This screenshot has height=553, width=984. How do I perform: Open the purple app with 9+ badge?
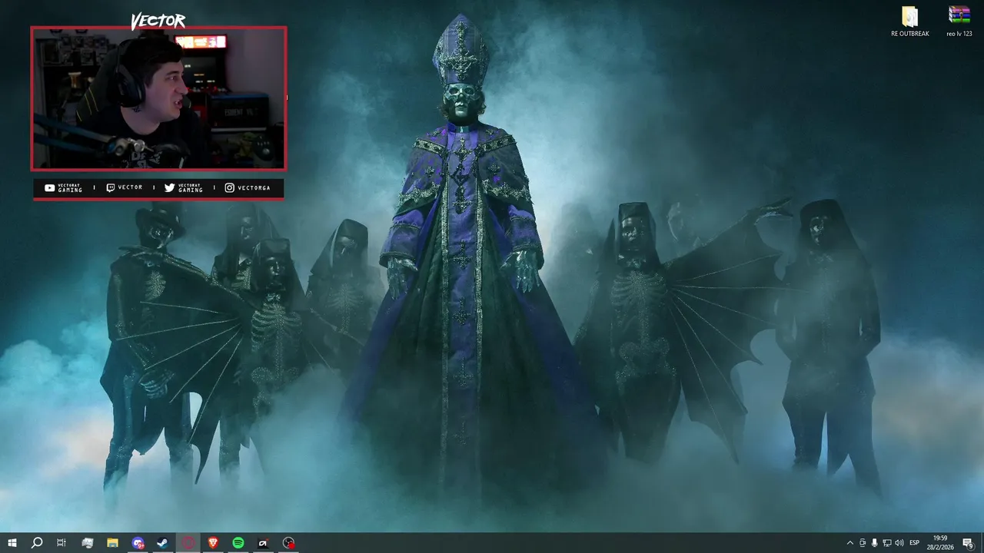click(138, 543)
